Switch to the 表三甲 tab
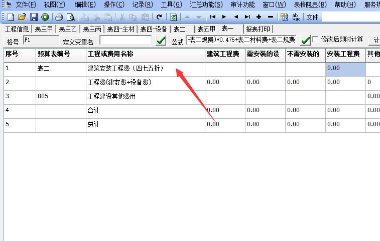The height and width of the screenshot is (241, 380). coord(44,29)
